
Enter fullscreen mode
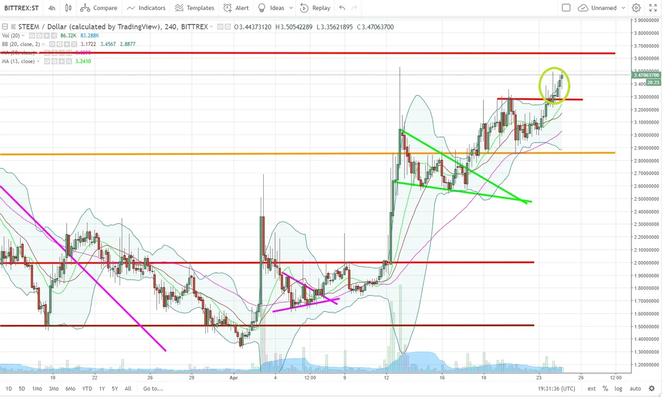click(653, 8)
